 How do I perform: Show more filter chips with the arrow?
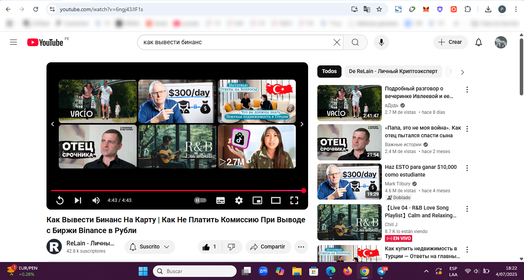pyautogui.click(x=463, y=72)
